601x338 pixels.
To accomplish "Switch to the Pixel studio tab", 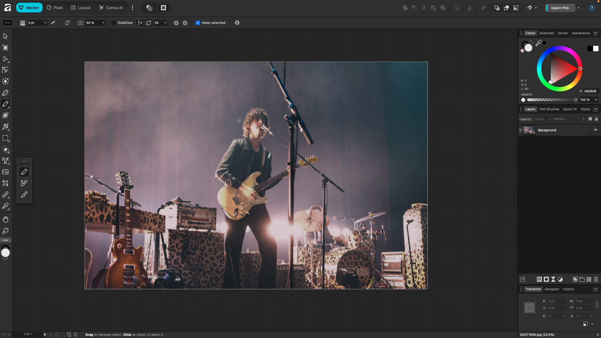I will (x=55, y=8).
